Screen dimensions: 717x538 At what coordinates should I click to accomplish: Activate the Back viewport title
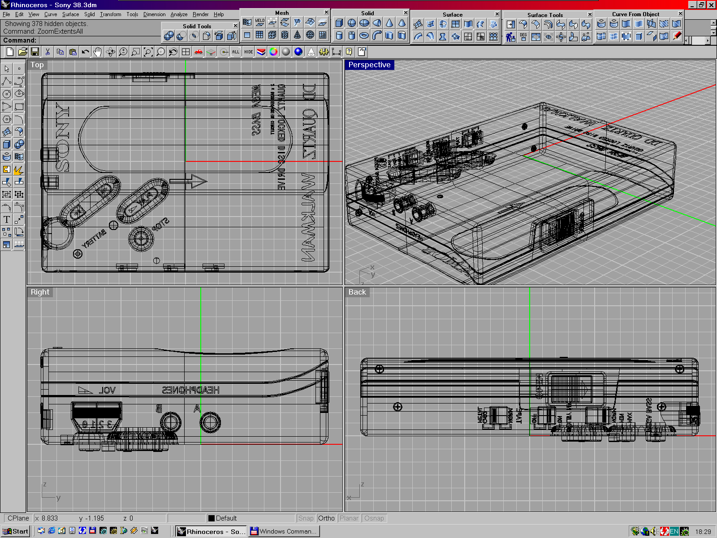pos(357,292)
